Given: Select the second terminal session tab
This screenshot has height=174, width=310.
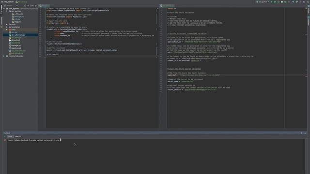Looking at the screenshot, I should tap(18, 136).
